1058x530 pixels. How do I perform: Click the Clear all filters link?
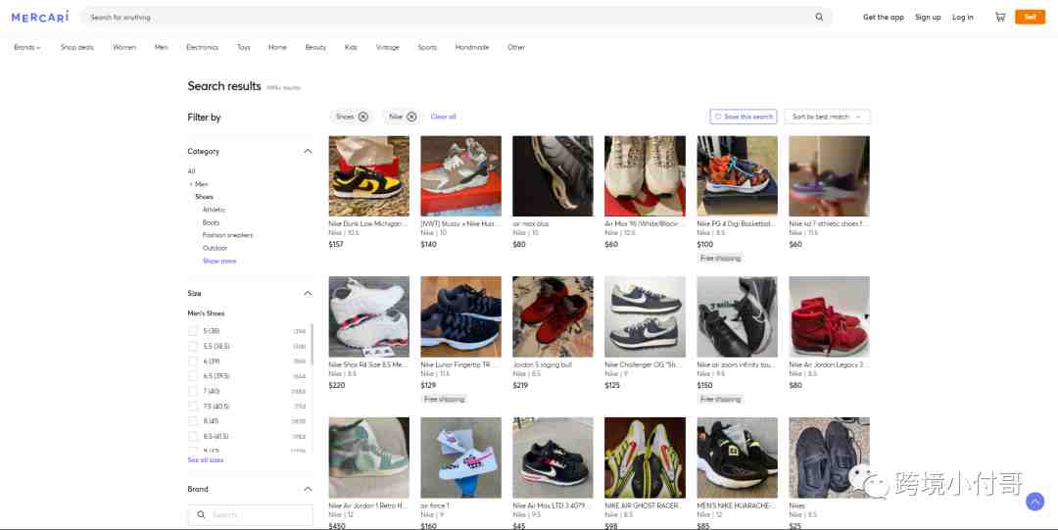[x=444, y=117]
